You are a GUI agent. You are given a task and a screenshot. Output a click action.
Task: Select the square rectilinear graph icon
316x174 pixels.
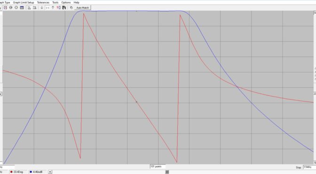click(x=6, y=7)
